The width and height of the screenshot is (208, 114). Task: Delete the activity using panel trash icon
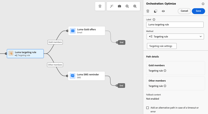148,11
